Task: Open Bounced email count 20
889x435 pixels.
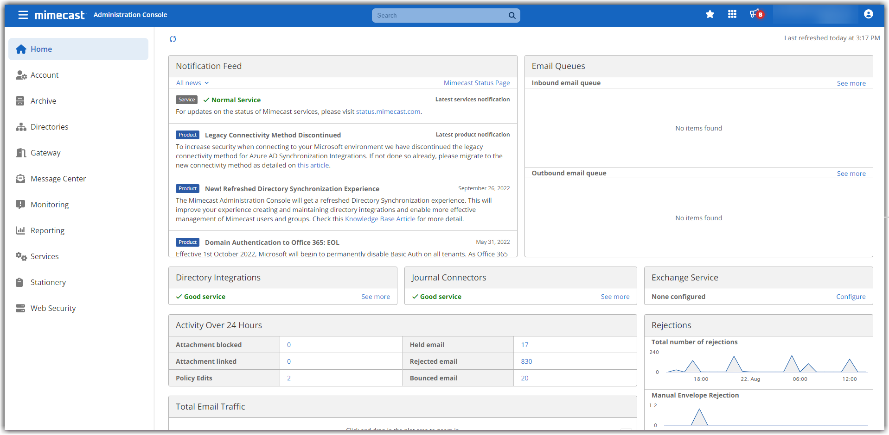Action: click(x=524, y=378)
